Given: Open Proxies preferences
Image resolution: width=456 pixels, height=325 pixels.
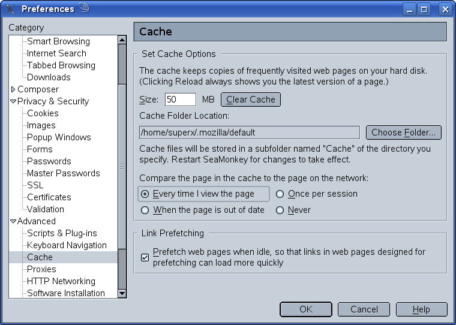Looking at the screenshot, I should point(41,269).
